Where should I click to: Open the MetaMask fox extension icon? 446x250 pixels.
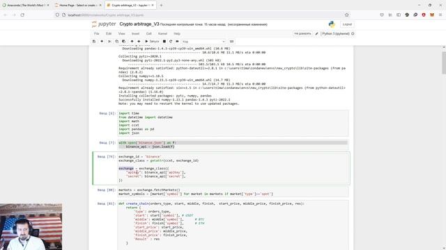(432, 15)
